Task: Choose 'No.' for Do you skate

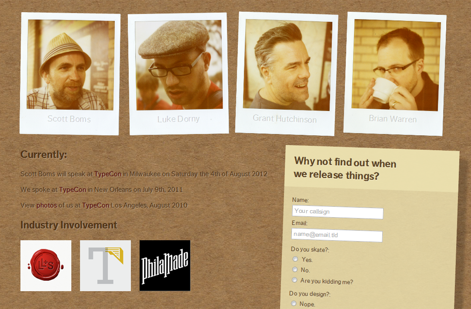Action: click(x=295, y=269)
